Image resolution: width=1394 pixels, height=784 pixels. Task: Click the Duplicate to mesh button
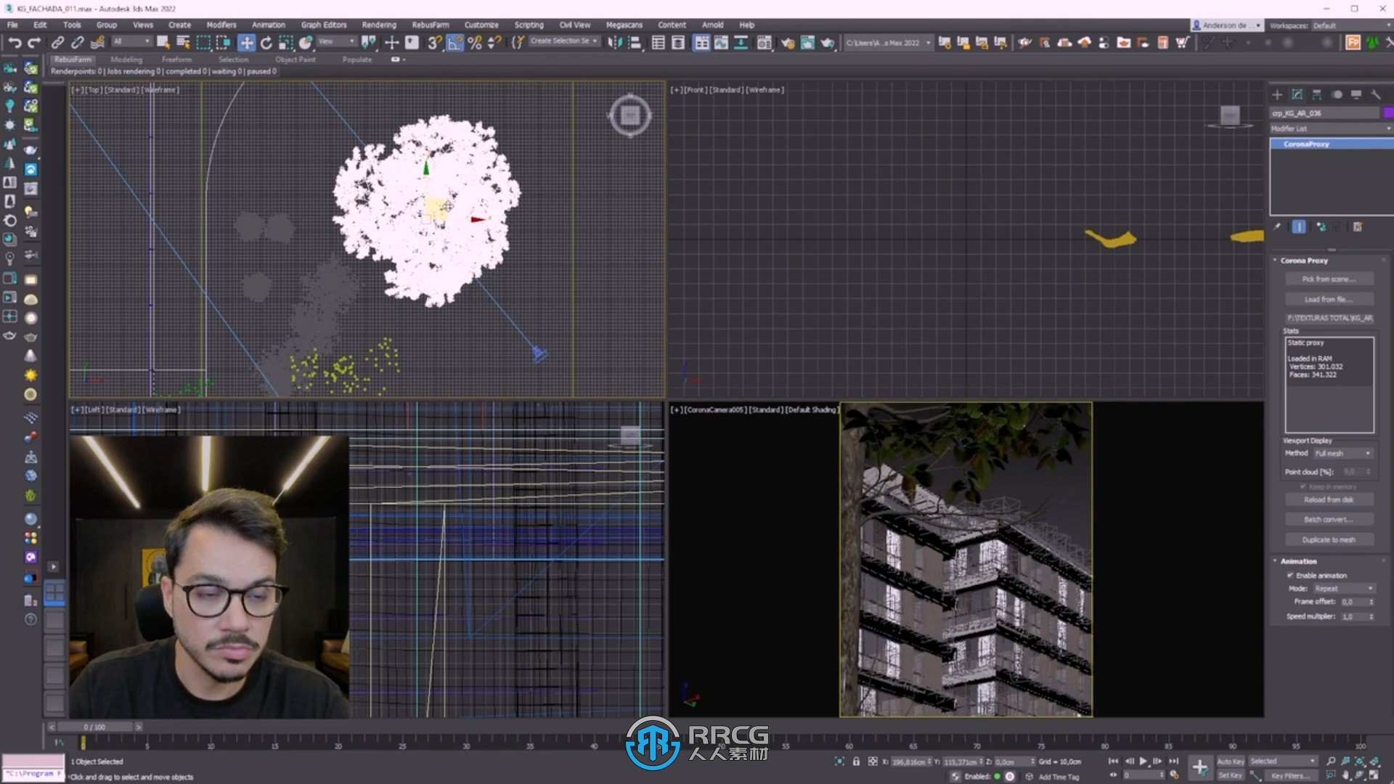click(x=1329, y=539)
